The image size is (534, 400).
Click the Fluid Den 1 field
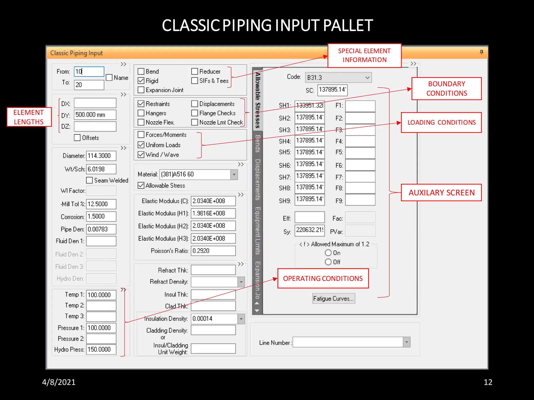point(101,241)
